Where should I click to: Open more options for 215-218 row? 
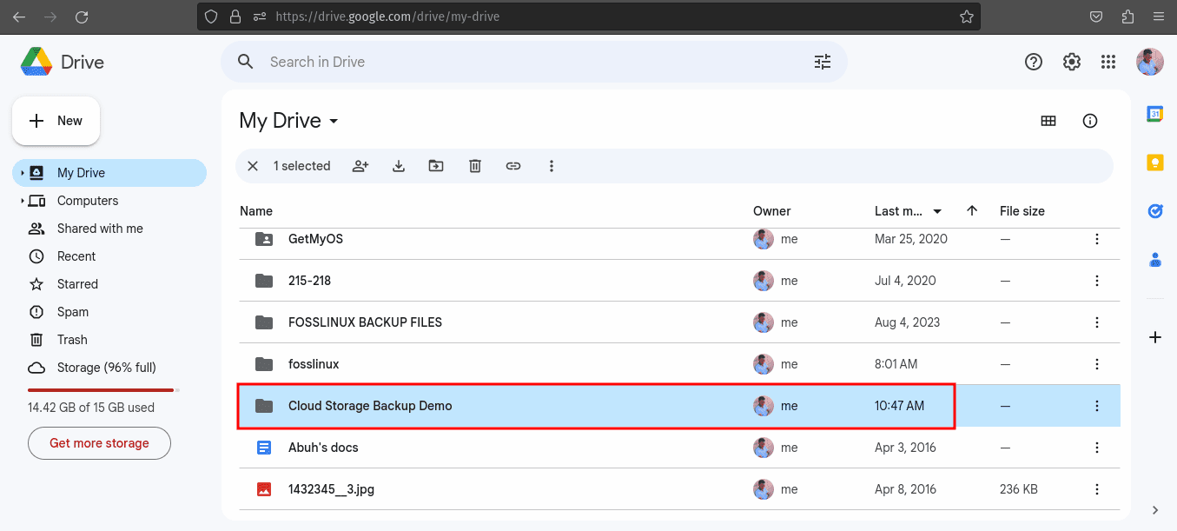click(x=1097, y=281)
